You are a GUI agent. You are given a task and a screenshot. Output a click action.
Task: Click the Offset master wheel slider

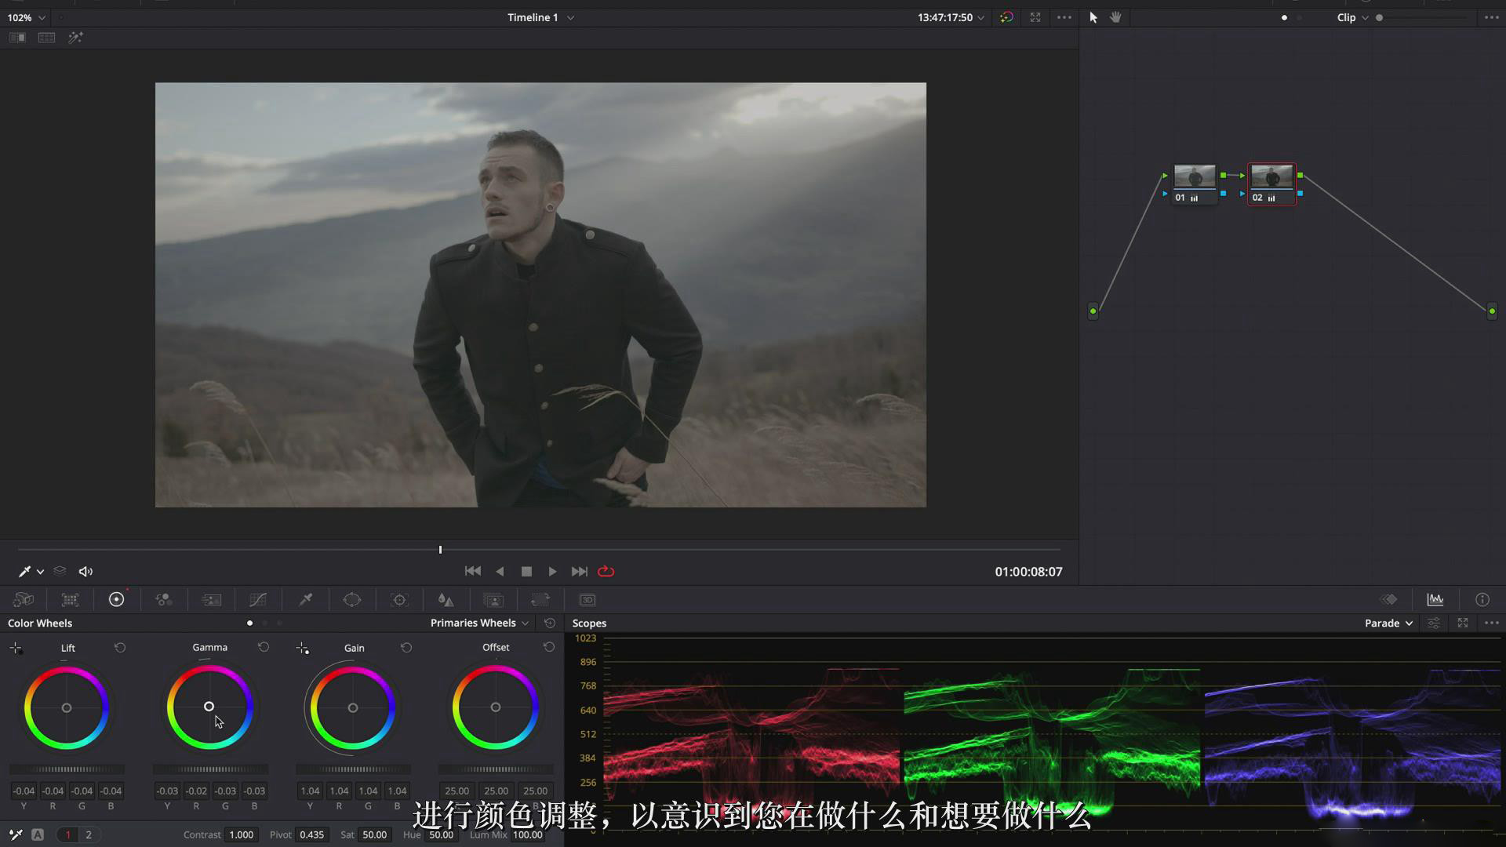point(496,769)
